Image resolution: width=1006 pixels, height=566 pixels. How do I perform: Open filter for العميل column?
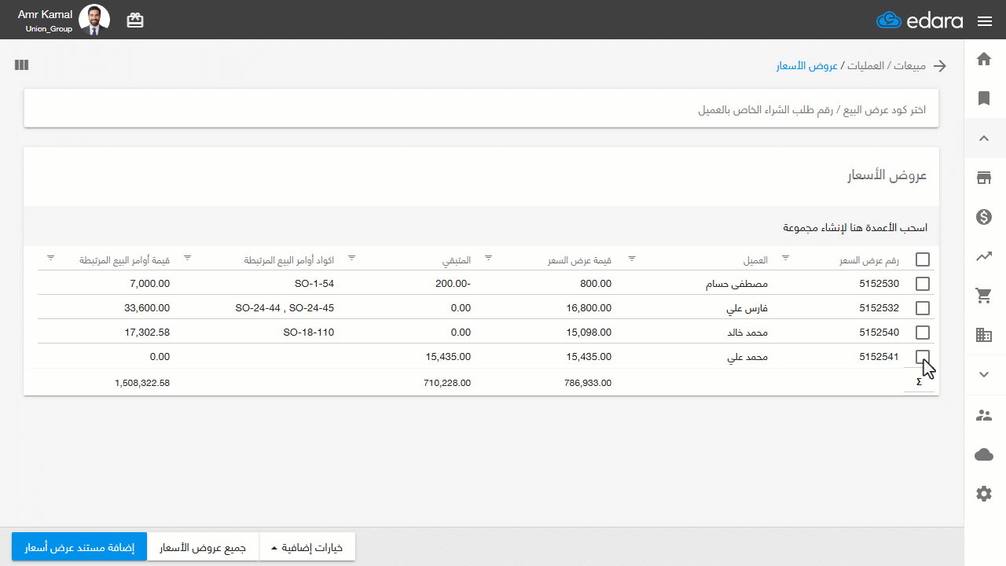point(632,258)
